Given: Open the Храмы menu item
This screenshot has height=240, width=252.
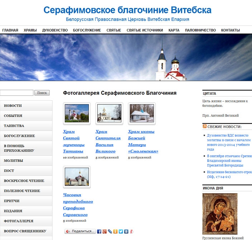Looking at the screenshot, I should tap(30, 30).
